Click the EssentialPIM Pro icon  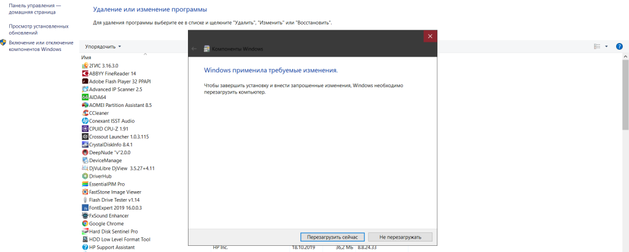click(85, 184)
